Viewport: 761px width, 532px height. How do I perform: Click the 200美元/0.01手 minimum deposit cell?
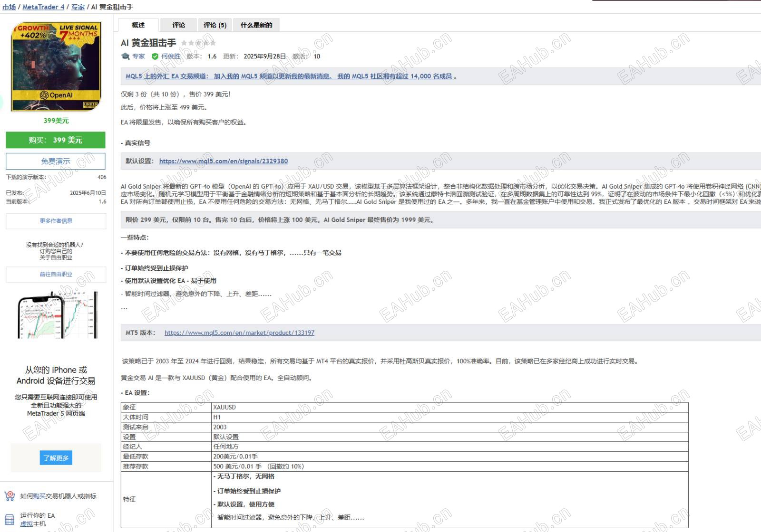(x=449, y=456)
